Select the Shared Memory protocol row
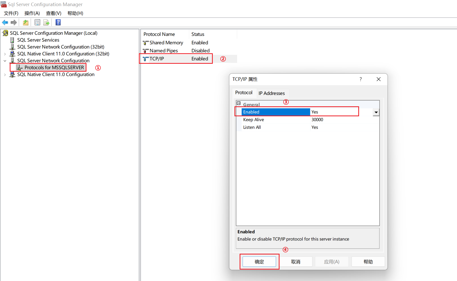The image size is (457, 281). 189,43
